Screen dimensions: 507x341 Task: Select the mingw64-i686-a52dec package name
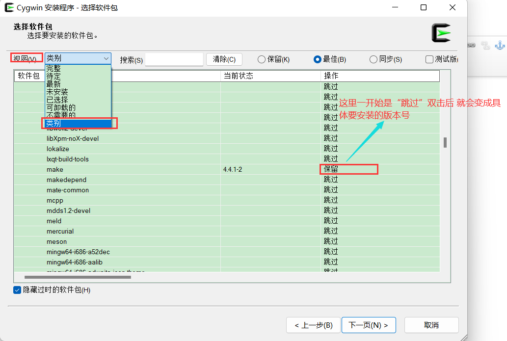point(78,252)
